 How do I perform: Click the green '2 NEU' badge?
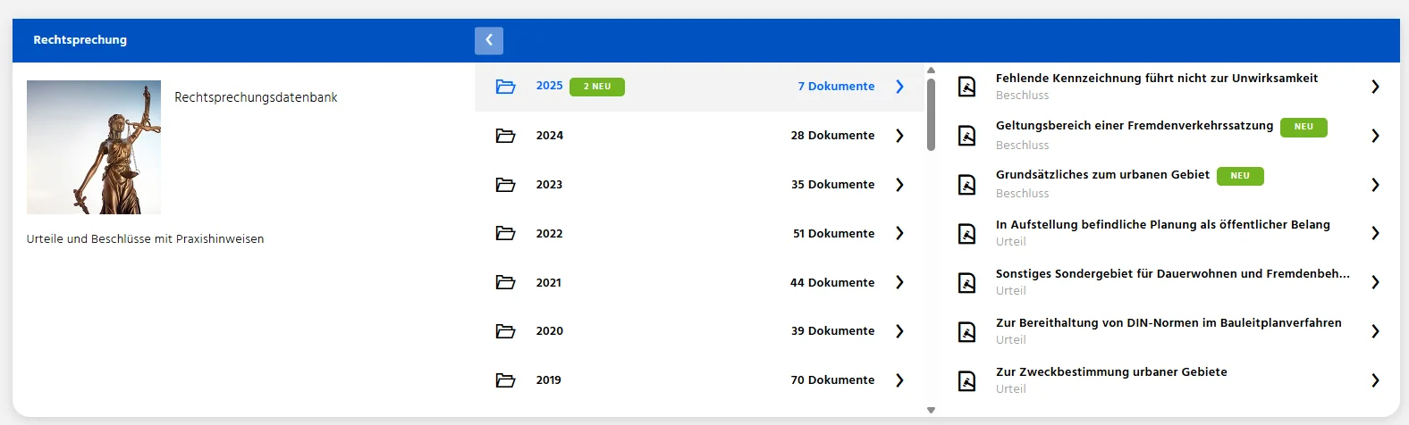point(596,87)
